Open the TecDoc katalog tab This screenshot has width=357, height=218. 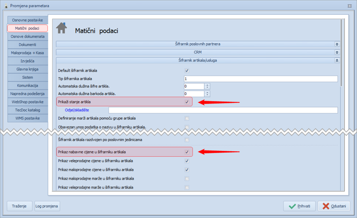27,110
